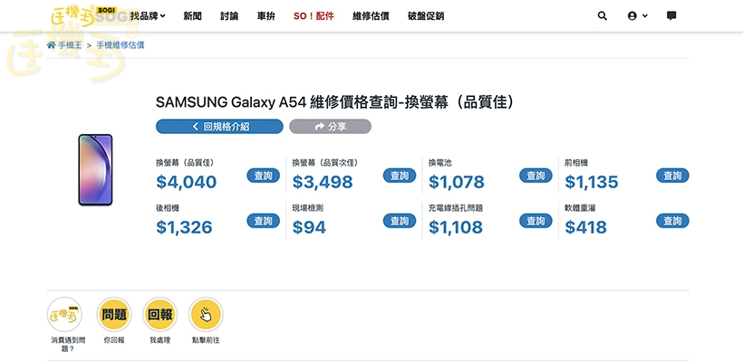Screen dimensions: 743x362
Task: Click 查詢 next to 現場檢測
Action: [399, 221]
